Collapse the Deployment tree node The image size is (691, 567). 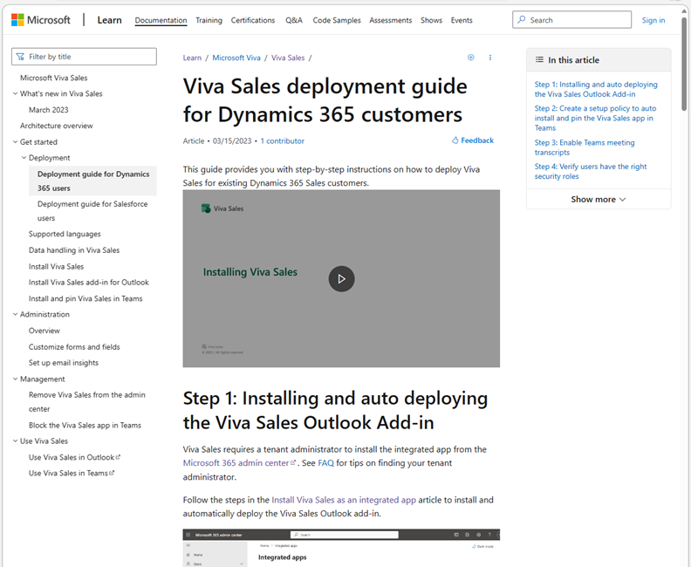pyautogui.click(x=24, y=158)
